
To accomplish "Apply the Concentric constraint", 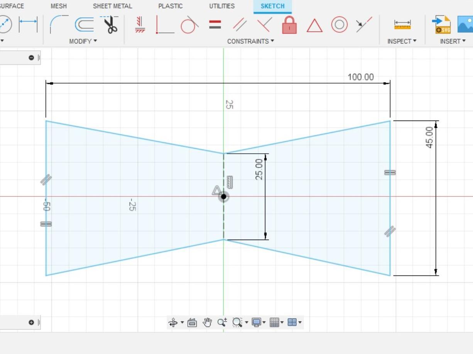I will tap(339, 24).
